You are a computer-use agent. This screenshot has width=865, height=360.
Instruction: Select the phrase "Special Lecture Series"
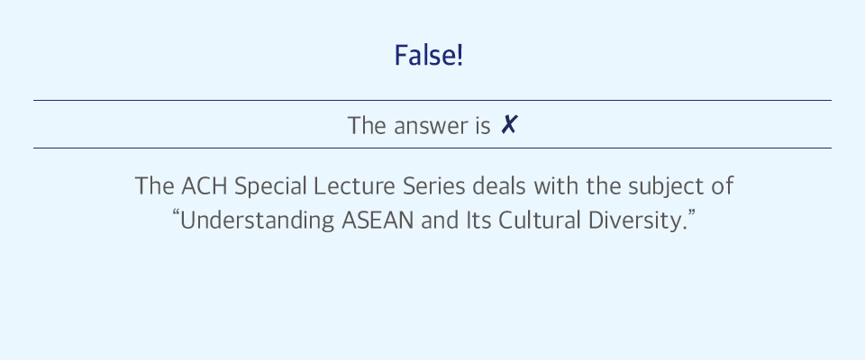(x=351, y=187)
